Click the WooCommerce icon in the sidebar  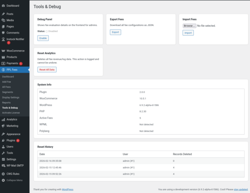click(x=3, y=51)
